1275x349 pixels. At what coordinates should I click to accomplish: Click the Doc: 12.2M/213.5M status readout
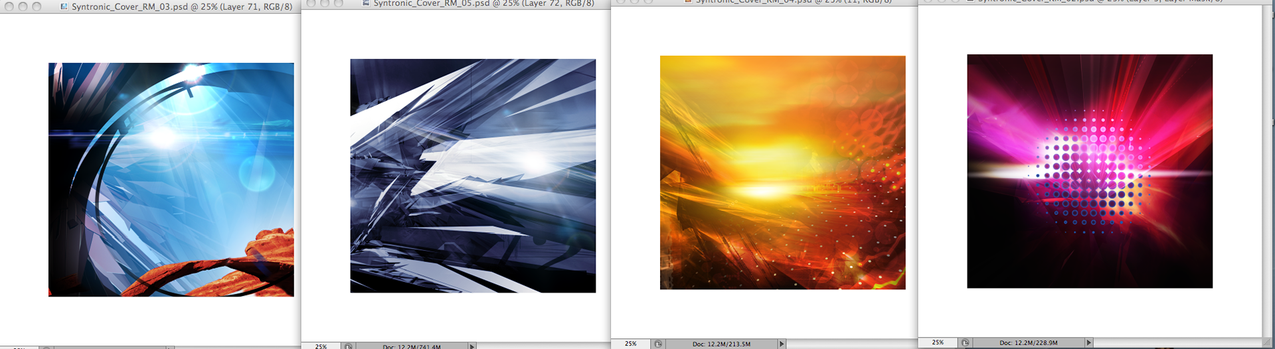point(721,344)
